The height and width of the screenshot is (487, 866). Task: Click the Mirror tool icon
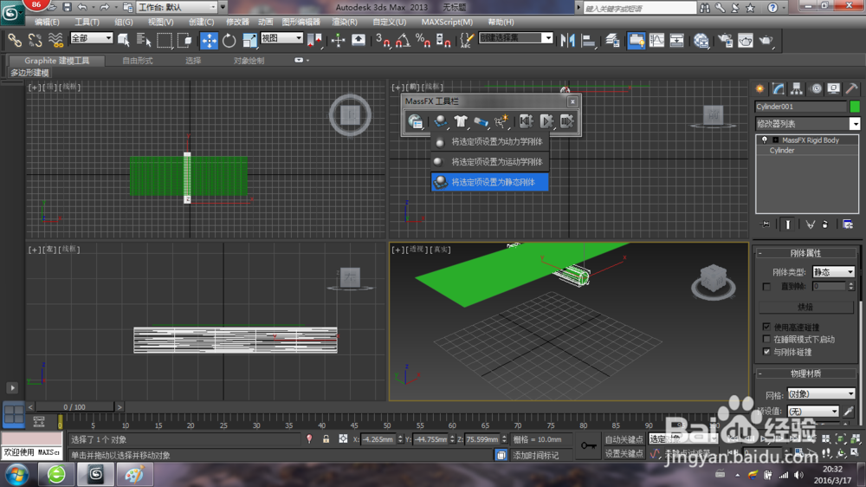coord(567,41)
